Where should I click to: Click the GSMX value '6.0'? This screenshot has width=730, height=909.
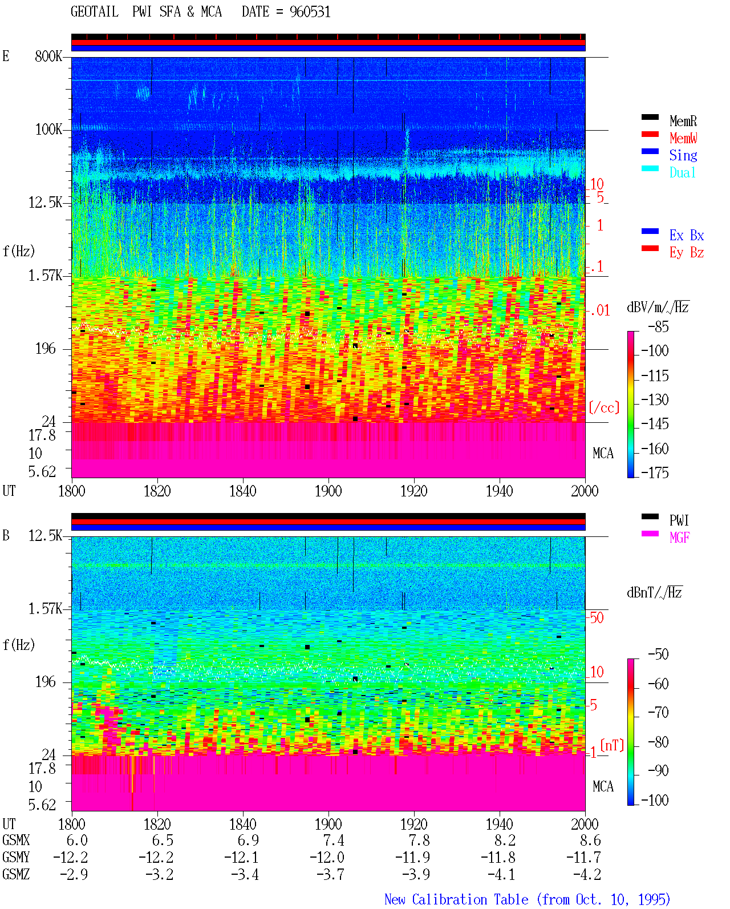[x=78, y=841]
